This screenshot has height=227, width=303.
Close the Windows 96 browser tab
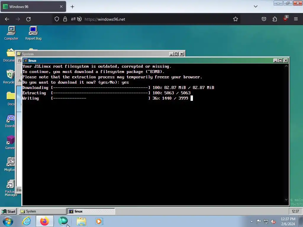pos(61,7)
